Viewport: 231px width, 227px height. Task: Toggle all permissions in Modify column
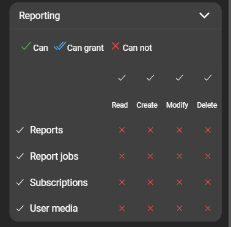[179, 78]
